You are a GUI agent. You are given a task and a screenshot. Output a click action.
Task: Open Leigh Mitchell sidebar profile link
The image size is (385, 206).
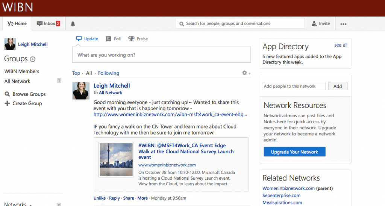click(x=33, y=44)
